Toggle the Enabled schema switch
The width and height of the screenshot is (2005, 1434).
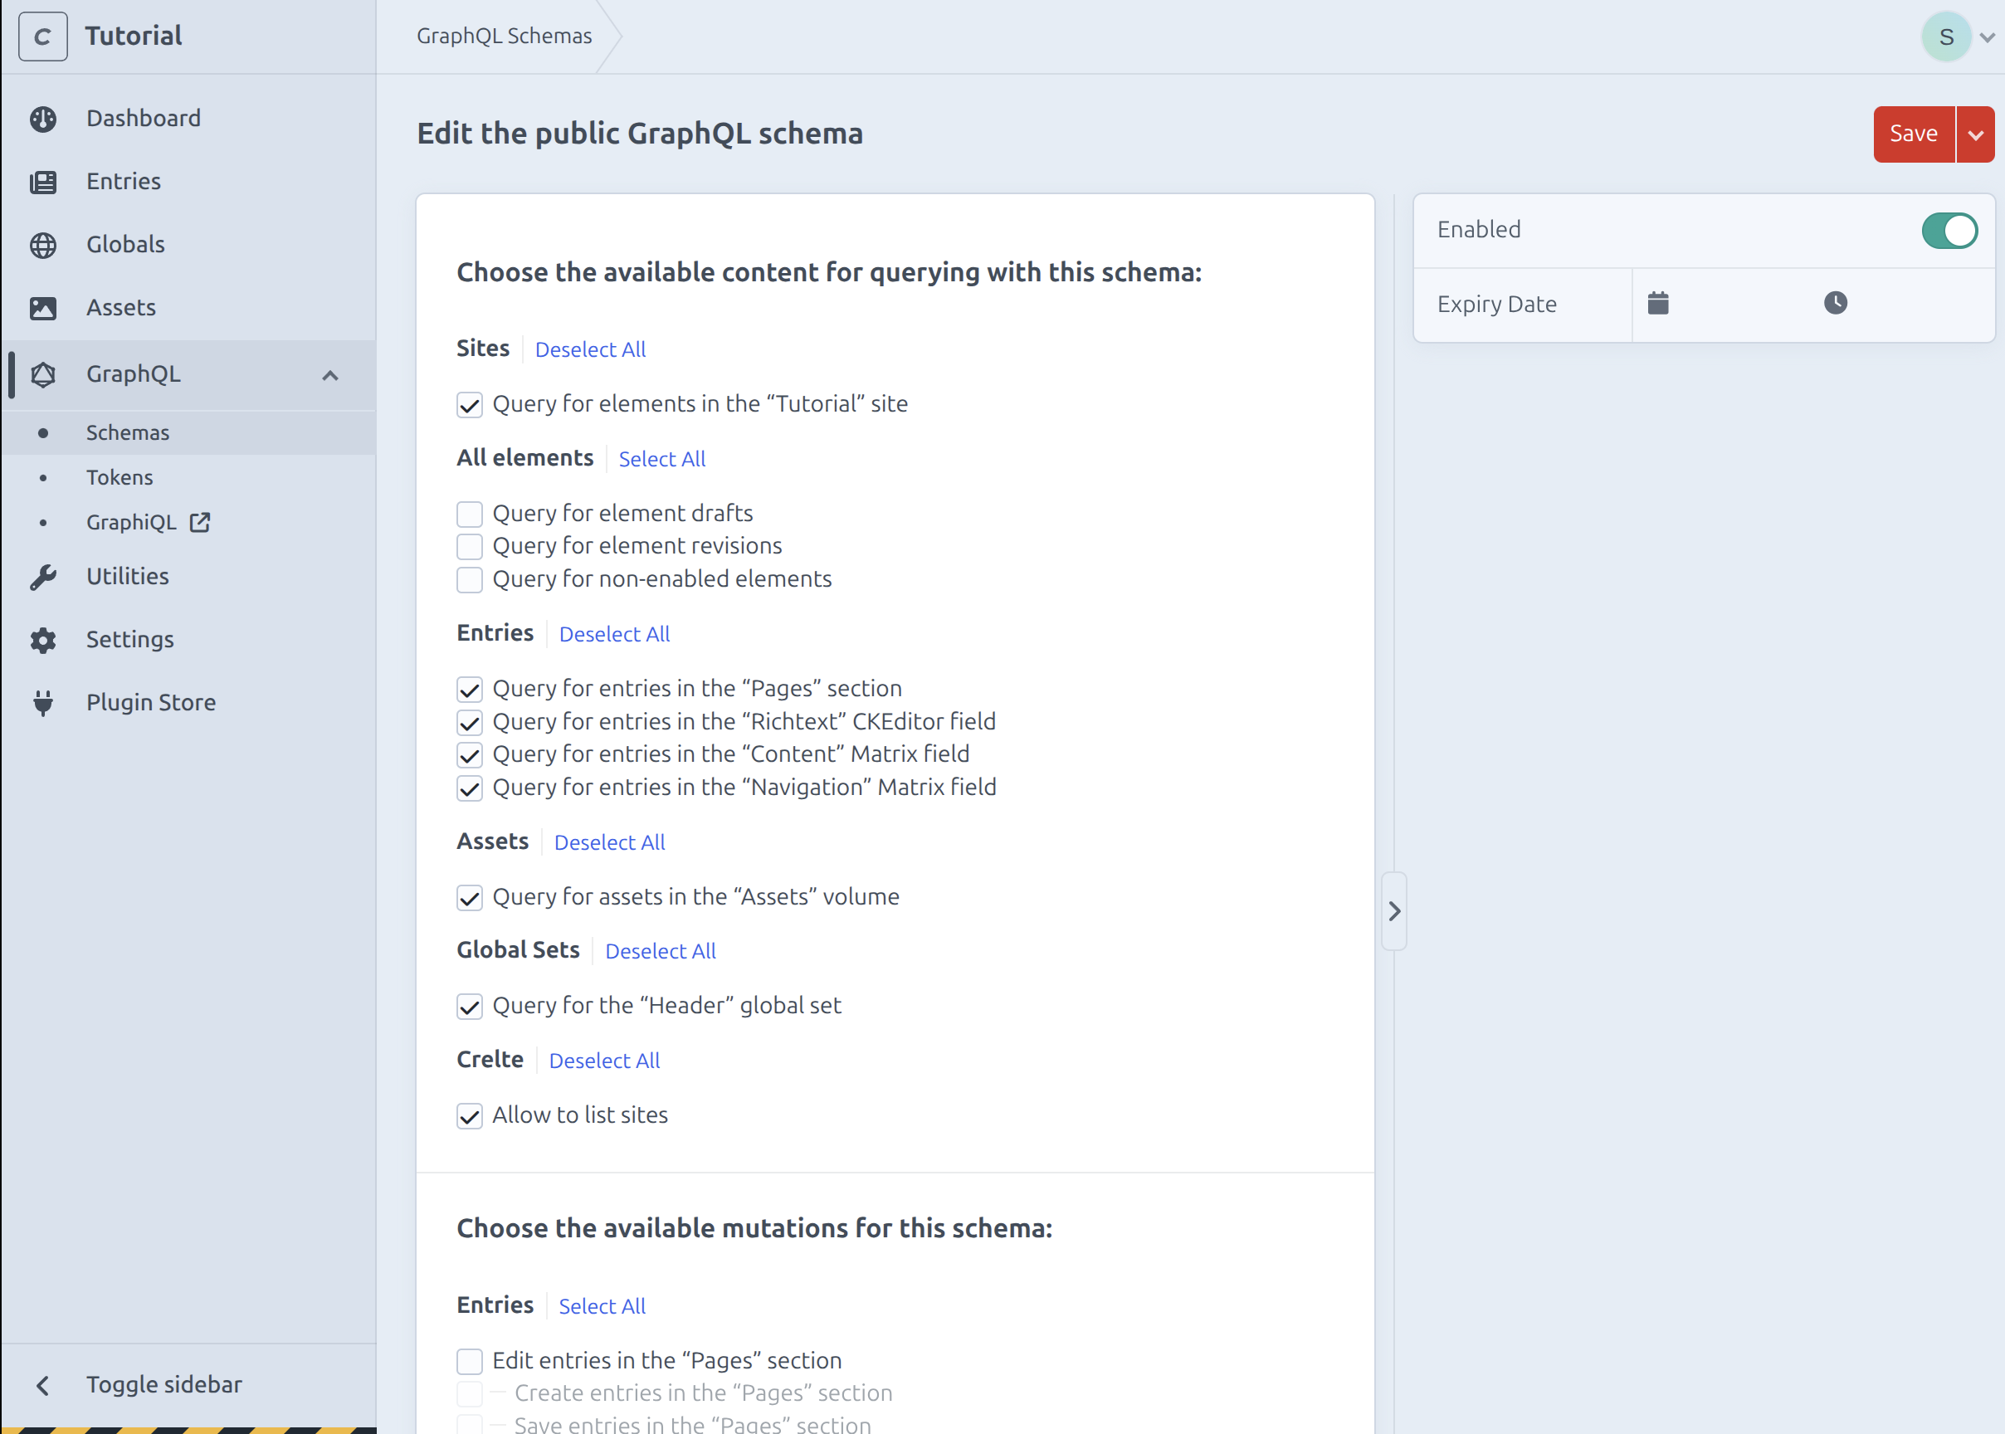click(1949, 231)
